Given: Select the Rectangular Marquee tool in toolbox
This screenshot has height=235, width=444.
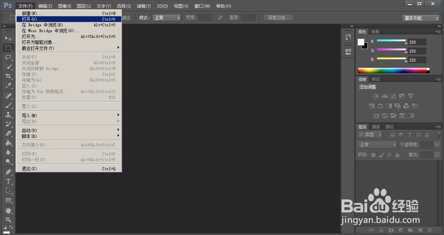Looking at the screenshot, I should point(8,48).
